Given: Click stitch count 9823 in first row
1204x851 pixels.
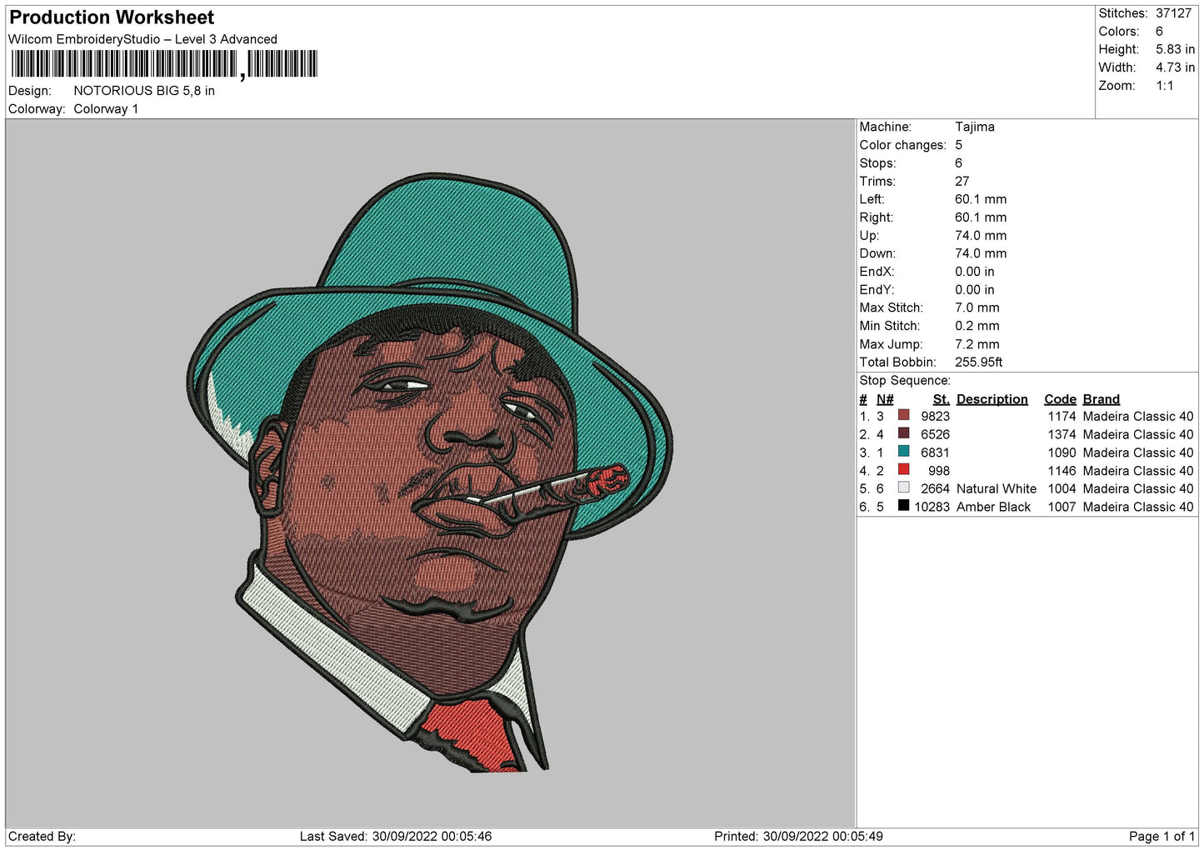Looking at the screenshot, I should pos(935,416).
